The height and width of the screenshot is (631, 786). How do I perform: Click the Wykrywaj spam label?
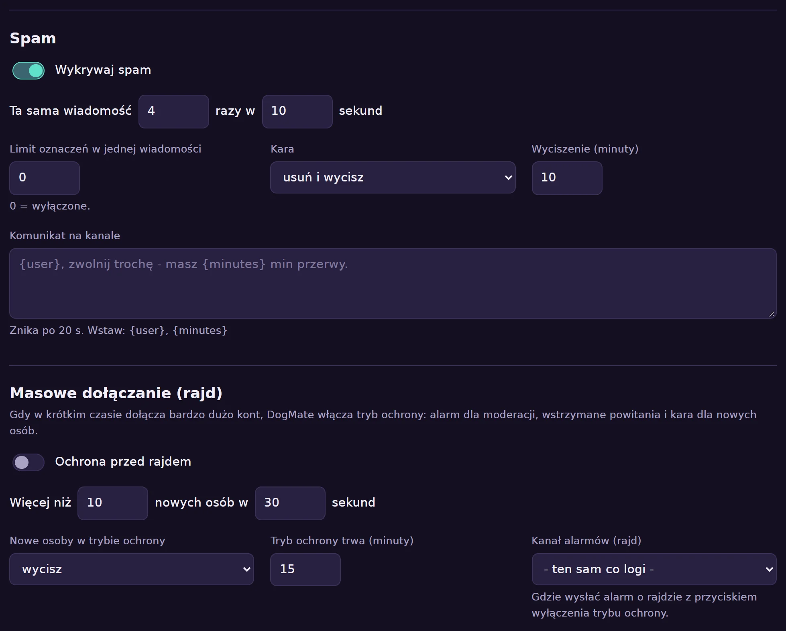[x=103, y=70]
